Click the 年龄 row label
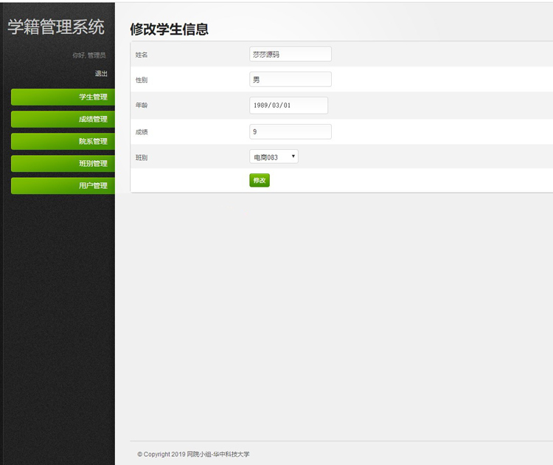Image resolution: width=553 pixels, height=465 pixels. pyautogui.click(x=142, y=106)
